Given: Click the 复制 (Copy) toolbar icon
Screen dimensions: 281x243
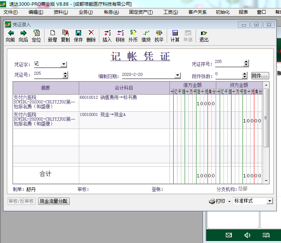Looking at the screenshot, I should [x=65, y=36].
